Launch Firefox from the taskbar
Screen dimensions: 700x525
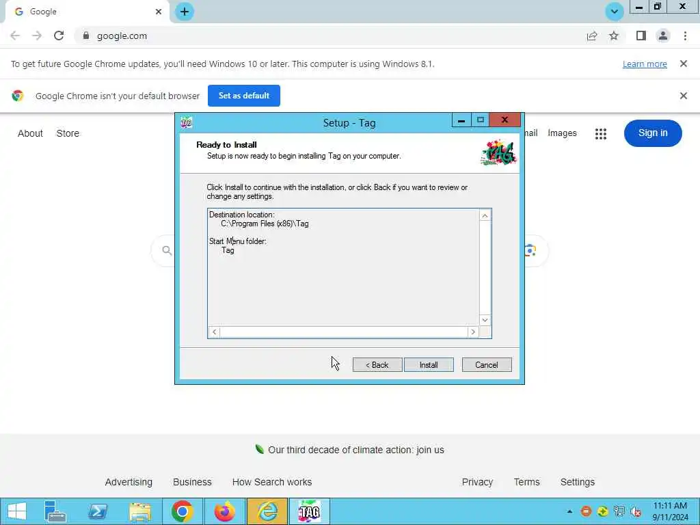[x=224, y=511]
